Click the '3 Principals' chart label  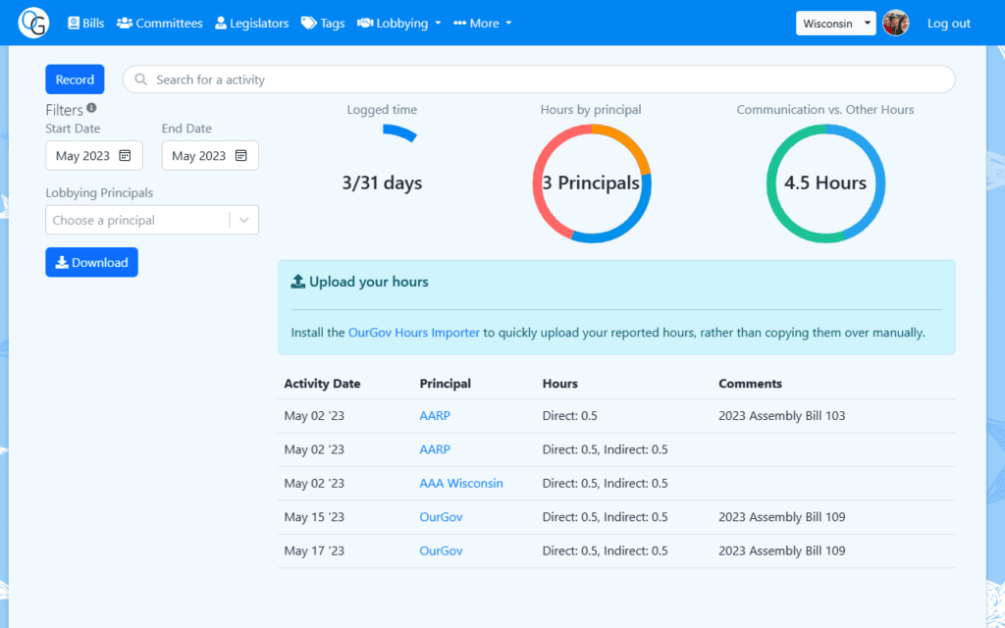click(591, 183)
